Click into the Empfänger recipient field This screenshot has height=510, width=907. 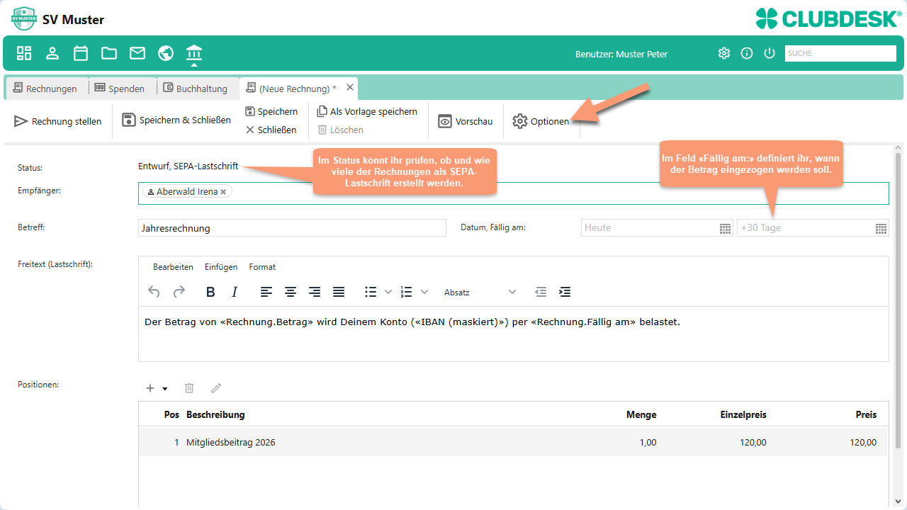[514, 193]
